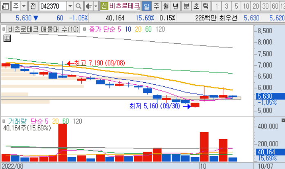
Task: Choose the 30 interval button
Action: pyautogui.click(x=265, y=6)
